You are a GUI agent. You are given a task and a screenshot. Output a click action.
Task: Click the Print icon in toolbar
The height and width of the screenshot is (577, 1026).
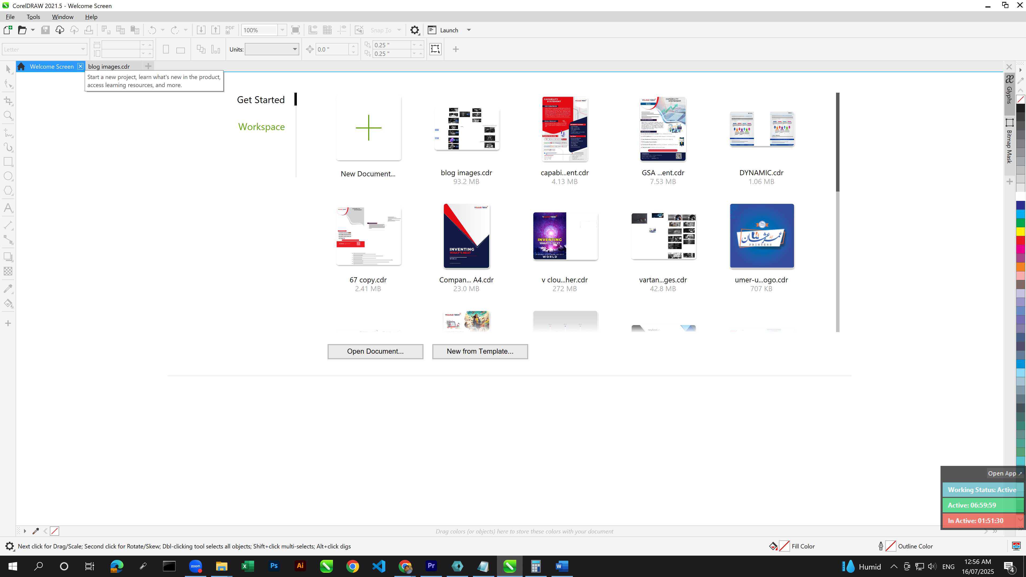pos(88,30)
